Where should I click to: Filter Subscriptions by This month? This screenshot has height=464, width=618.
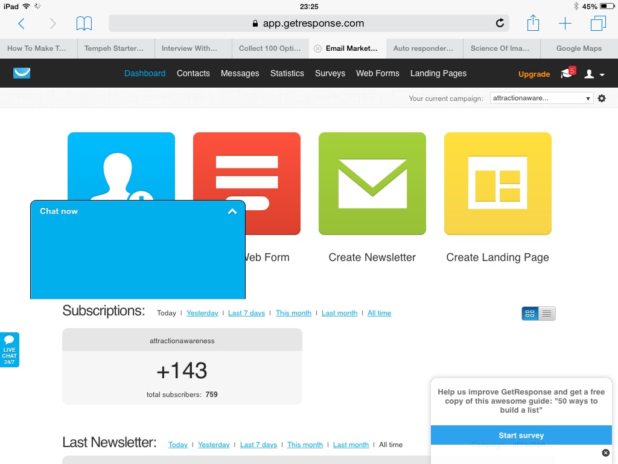[294, 313]
